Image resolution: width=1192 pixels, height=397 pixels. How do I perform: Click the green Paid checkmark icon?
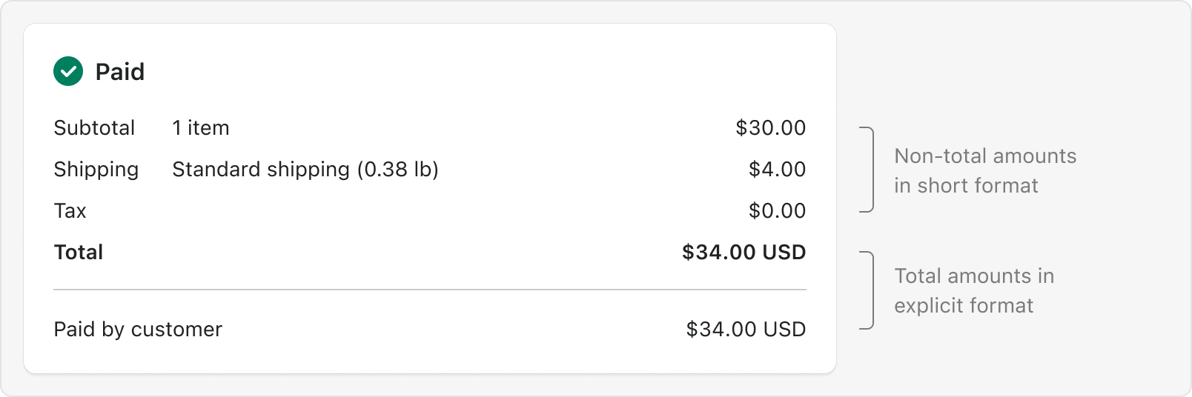point(68,71)
